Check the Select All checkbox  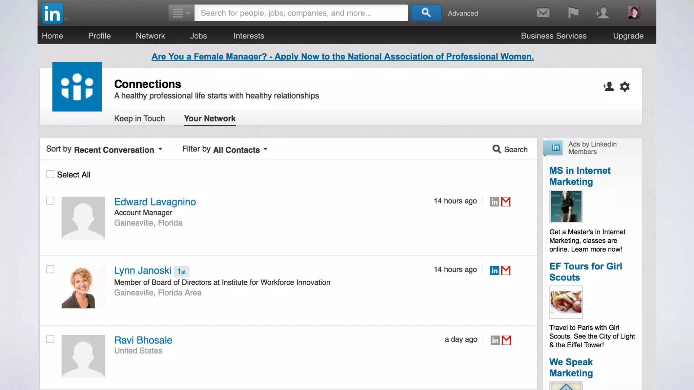tap(50, 174)
